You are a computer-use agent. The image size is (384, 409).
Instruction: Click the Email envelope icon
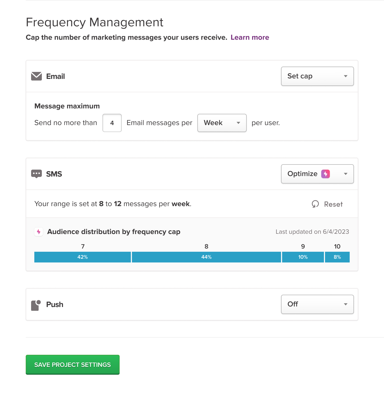pos(36,76)
